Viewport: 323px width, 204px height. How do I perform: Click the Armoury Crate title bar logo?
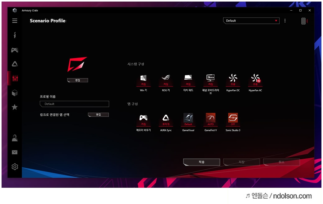15,10
